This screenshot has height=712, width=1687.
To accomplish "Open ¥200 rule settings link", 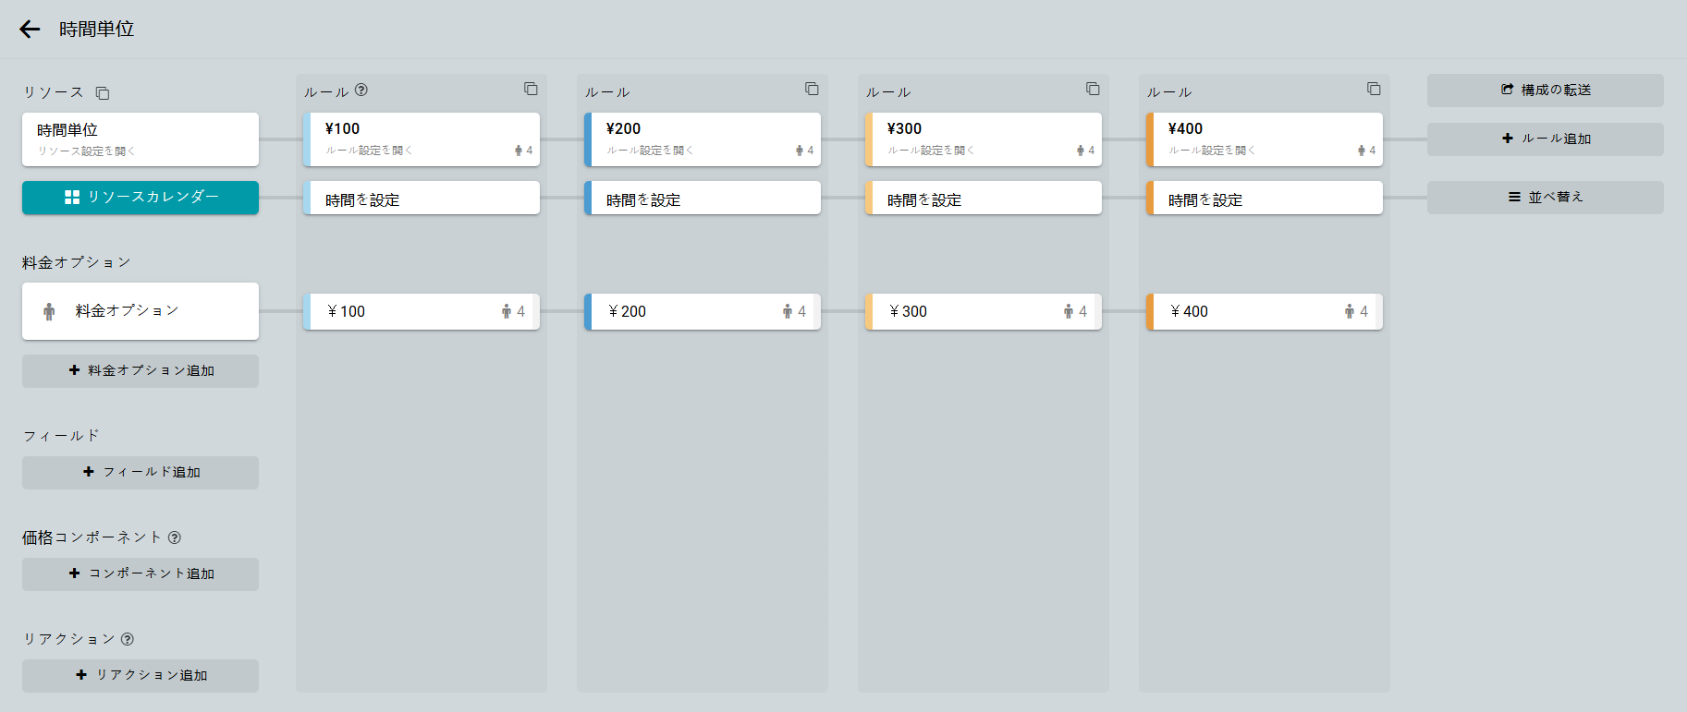I will [650, 151].
